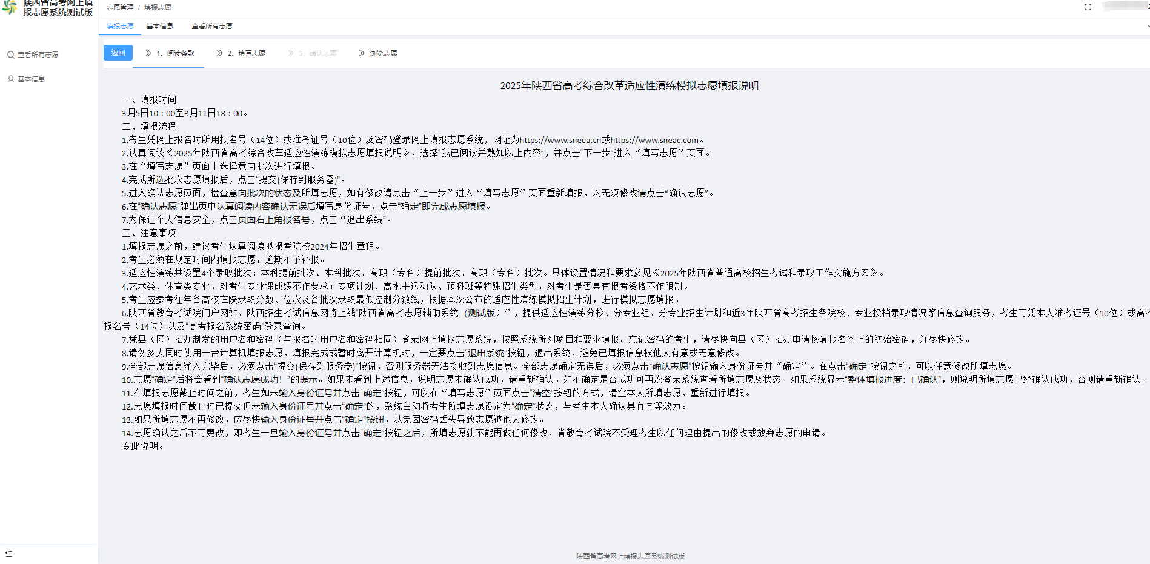Click the 志愿管理 breadcrumb link
Image resolution: width=1150 pixels, height=564 pixels.
click(120, 7)
